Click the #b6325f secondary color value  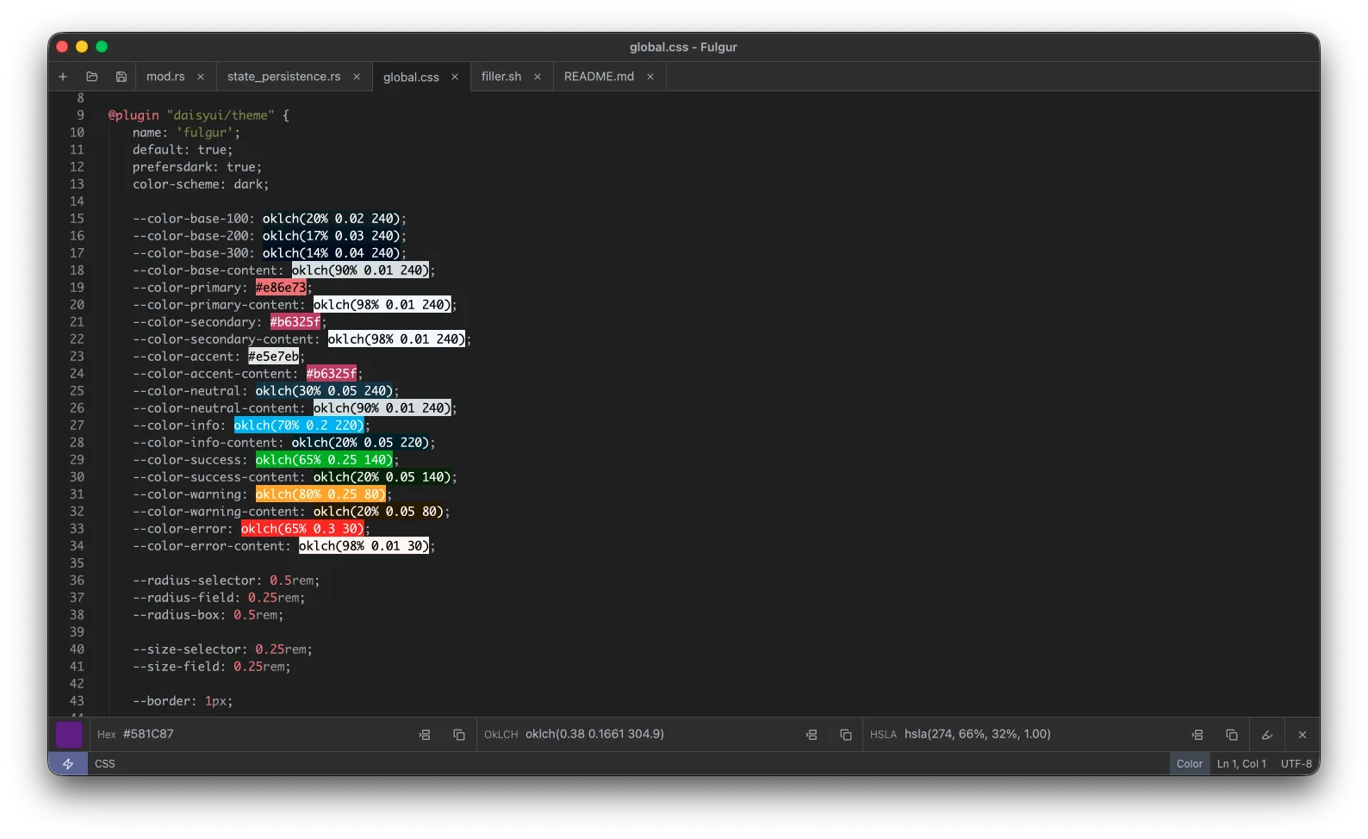[x=295, y=322]
